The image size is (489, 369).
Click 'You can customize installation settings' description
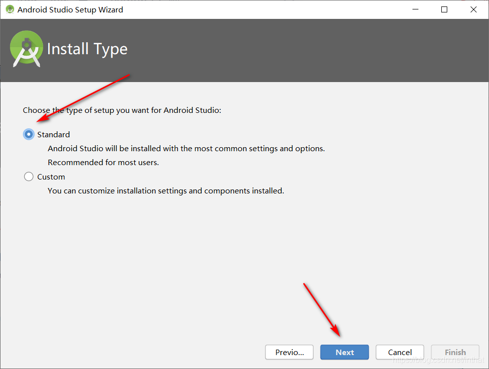(x=166, y=191)
